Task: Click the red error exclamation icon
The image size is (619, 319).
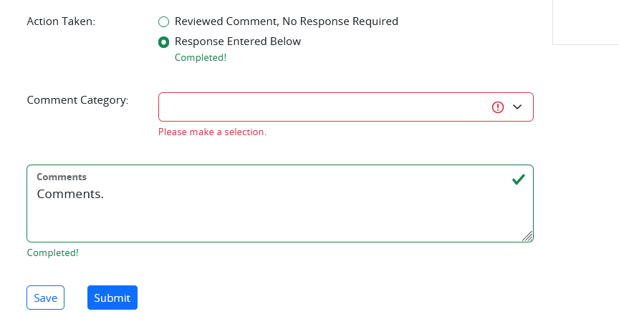Action: [498, 107]
